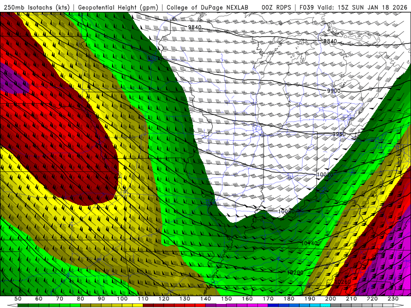Click the 190 value on the color scale

coord(310,299)
